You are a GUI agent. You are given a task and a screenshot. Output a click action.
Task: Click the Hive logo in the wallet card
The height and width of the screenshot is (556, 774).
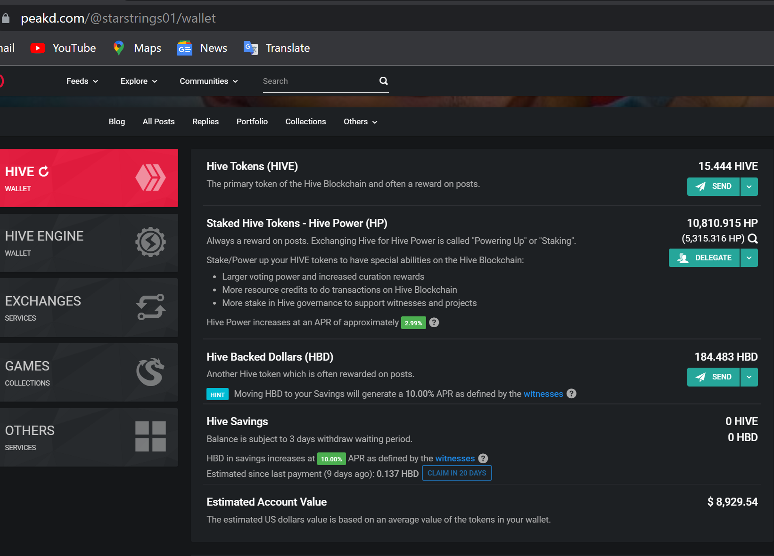tap(151, 177)
